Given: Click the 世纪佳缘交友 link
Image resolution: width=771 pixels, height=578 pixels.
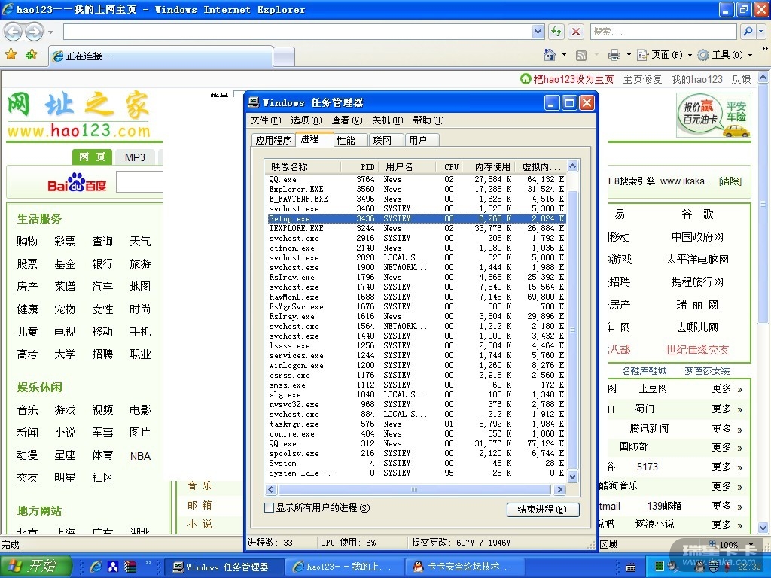Looking at the screenshot, I should (x=697, y=350).
